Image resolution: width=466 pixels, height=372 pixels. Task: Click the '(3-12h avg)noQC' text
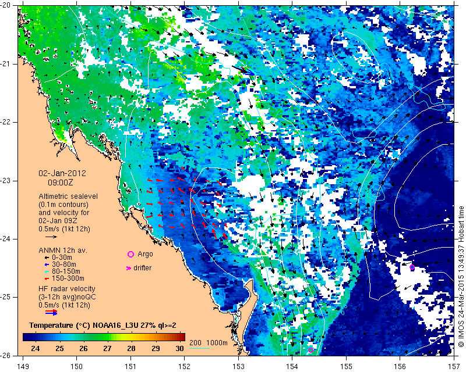[x=67, y=296]
